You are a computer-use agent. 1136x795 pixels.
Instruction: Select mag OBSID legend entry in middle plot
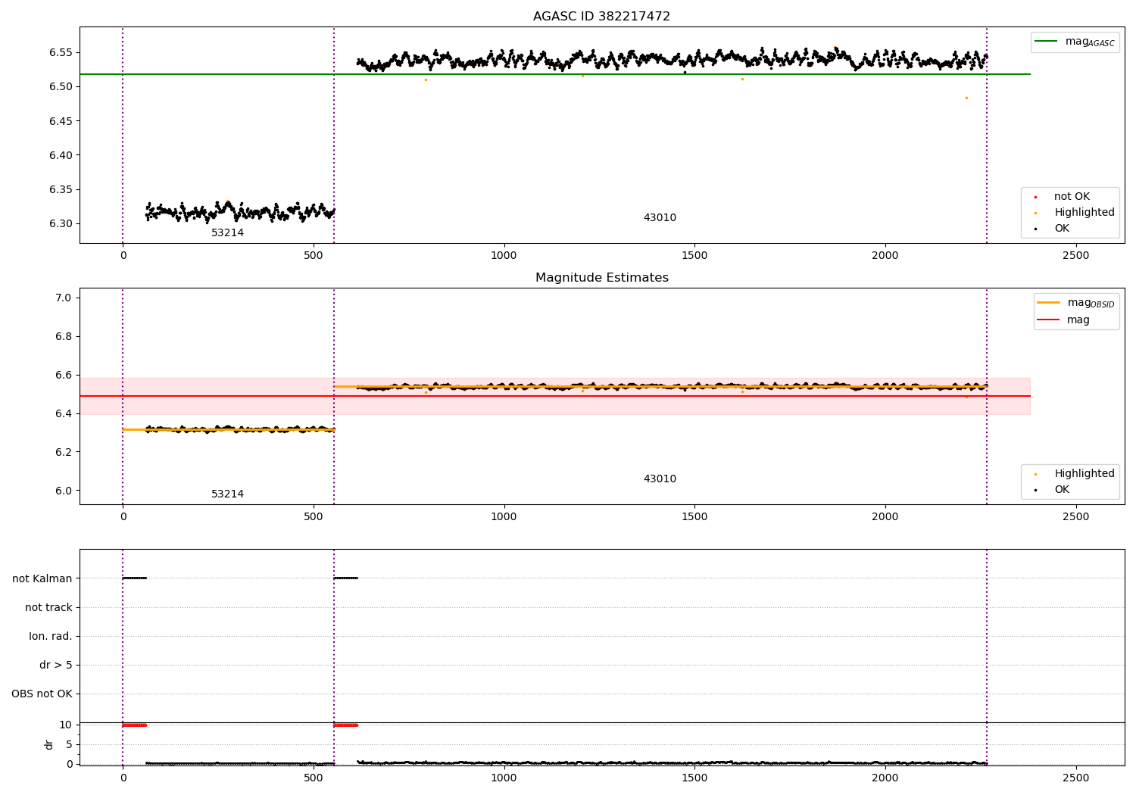[1075, 303]
